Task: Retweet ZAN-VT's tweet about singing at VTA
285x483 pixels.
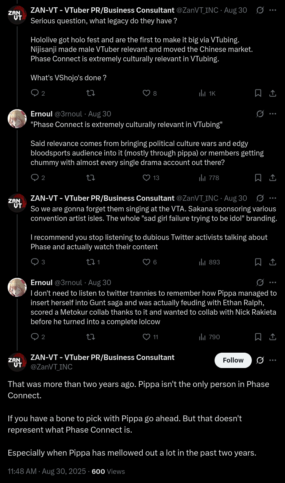Action: (90, 262)
